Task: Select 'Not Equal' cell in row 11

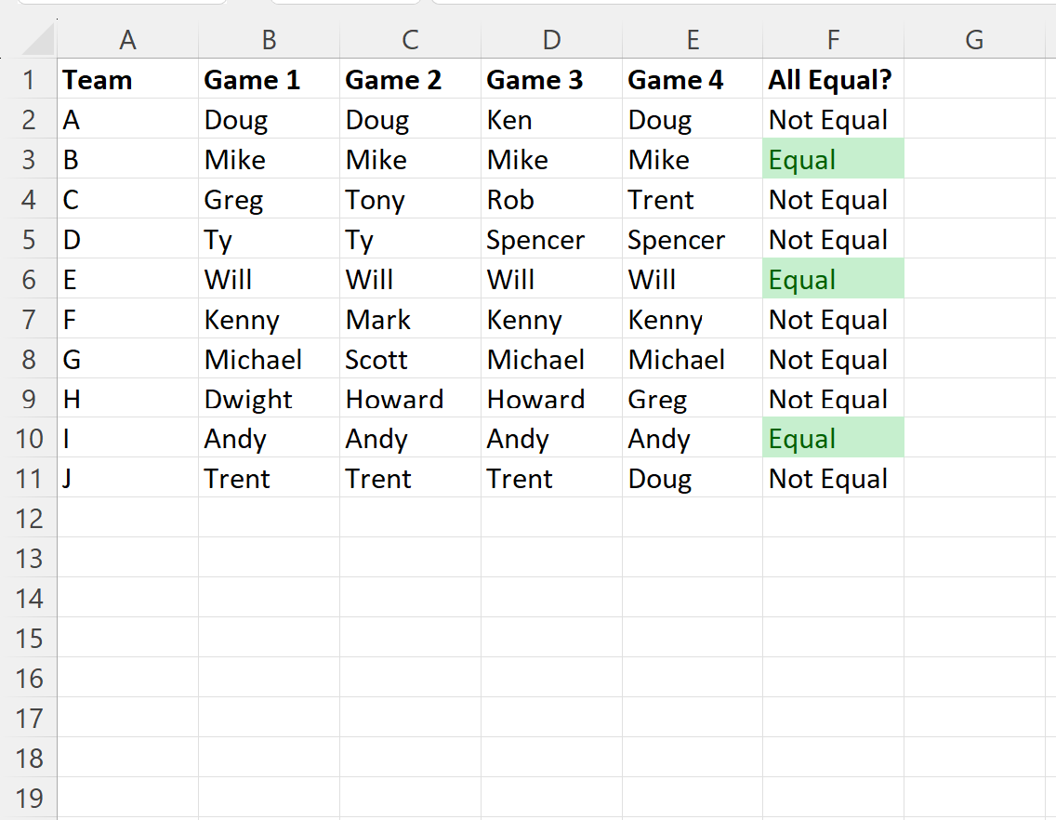Action: click(833, 479)
